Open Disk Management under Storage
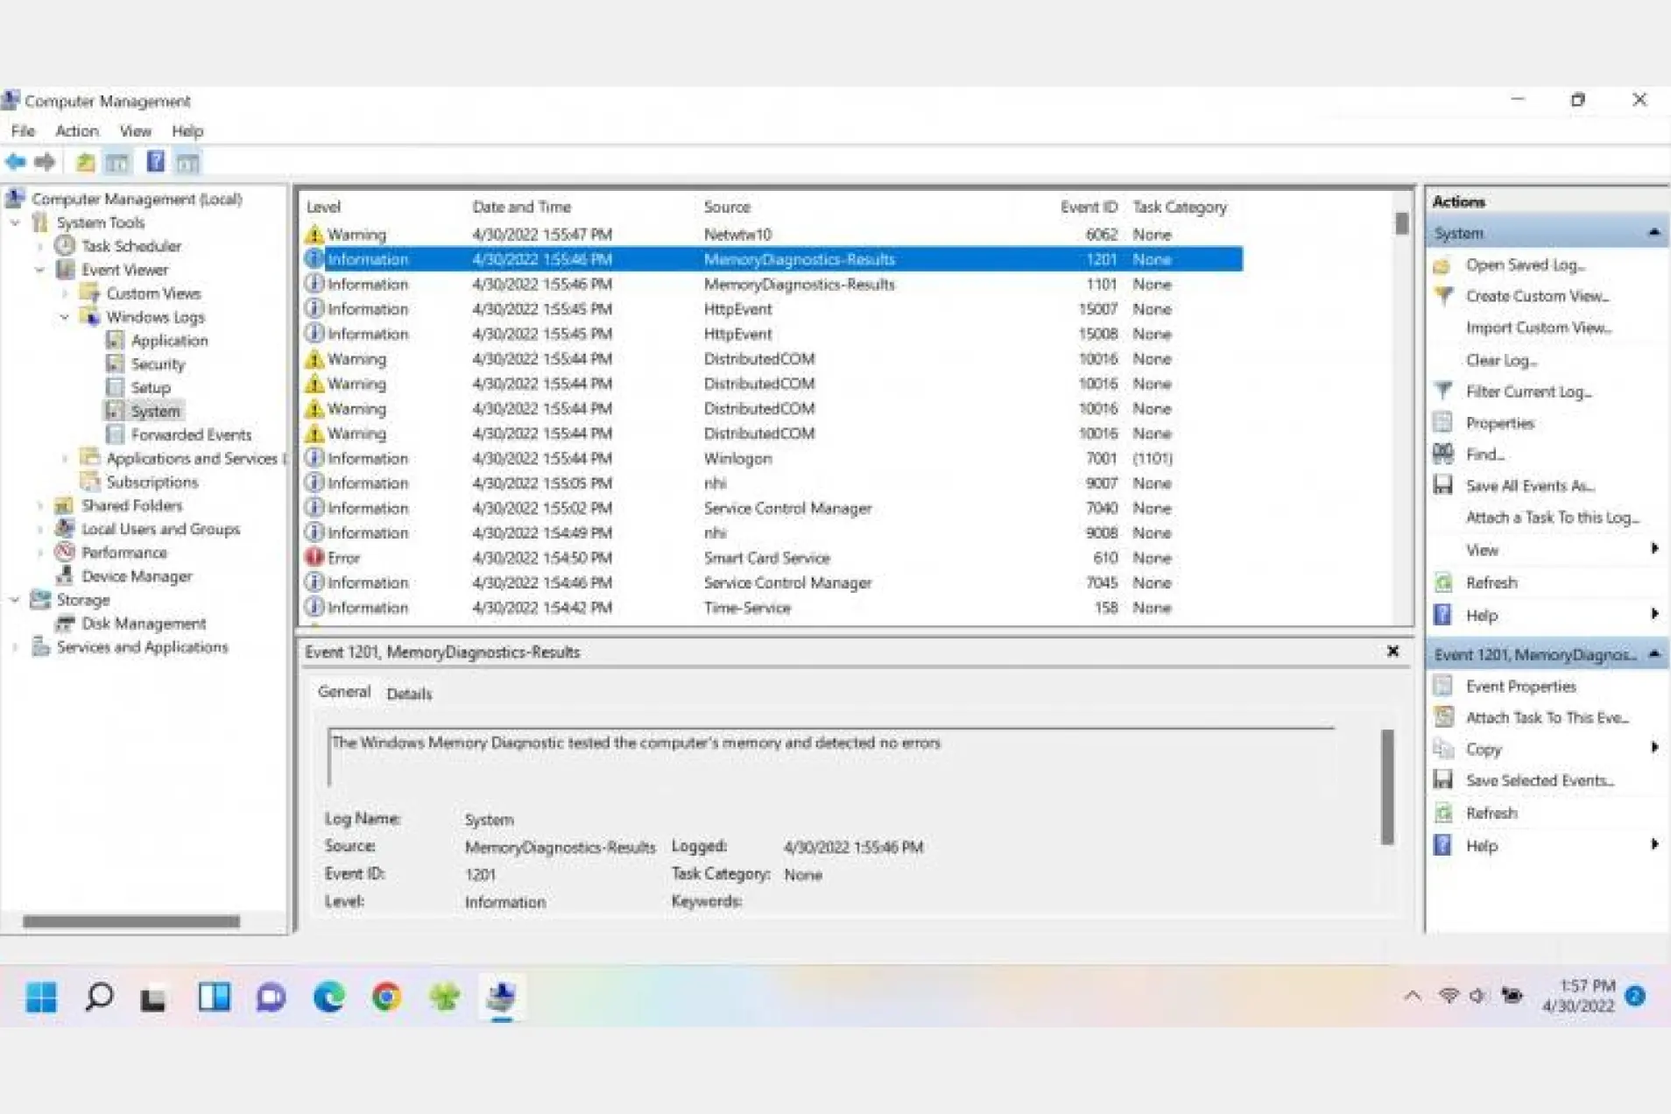 click(x=144, y=624)
